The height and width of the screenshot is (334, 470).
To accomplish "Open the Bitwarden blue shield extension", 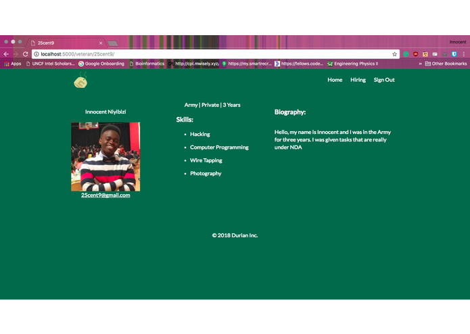I will pos(454,54).
